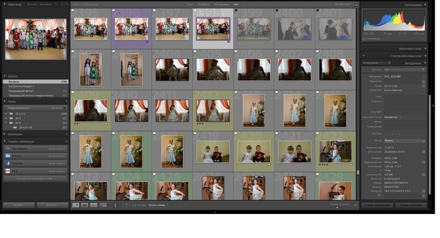Screen dimensions: 440x238
Task: Select the Все фото catalog row
Action: [x=36, y=82]
